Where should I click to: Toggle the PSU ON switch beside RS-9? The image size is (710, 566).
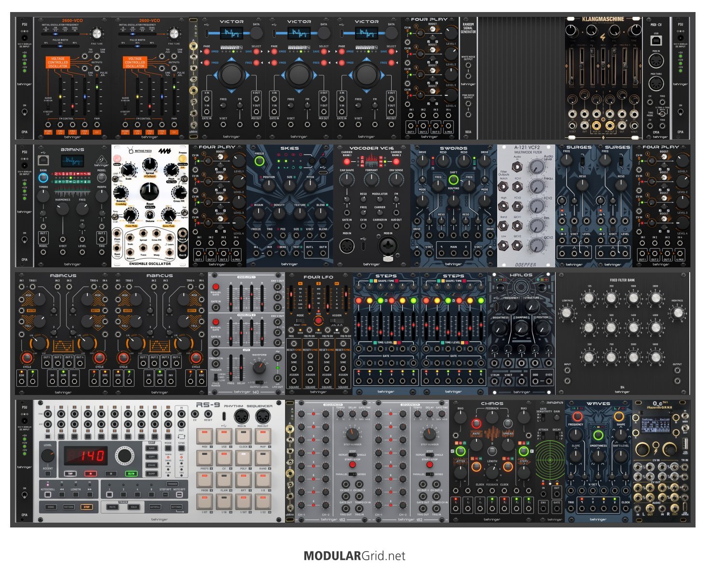click(x=24, y=494)
